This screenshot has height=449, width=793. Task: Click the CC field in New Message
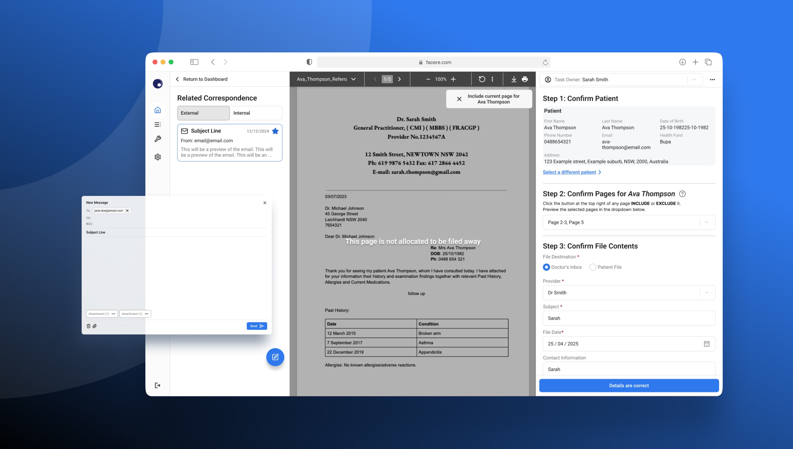(x=176, y=218)
